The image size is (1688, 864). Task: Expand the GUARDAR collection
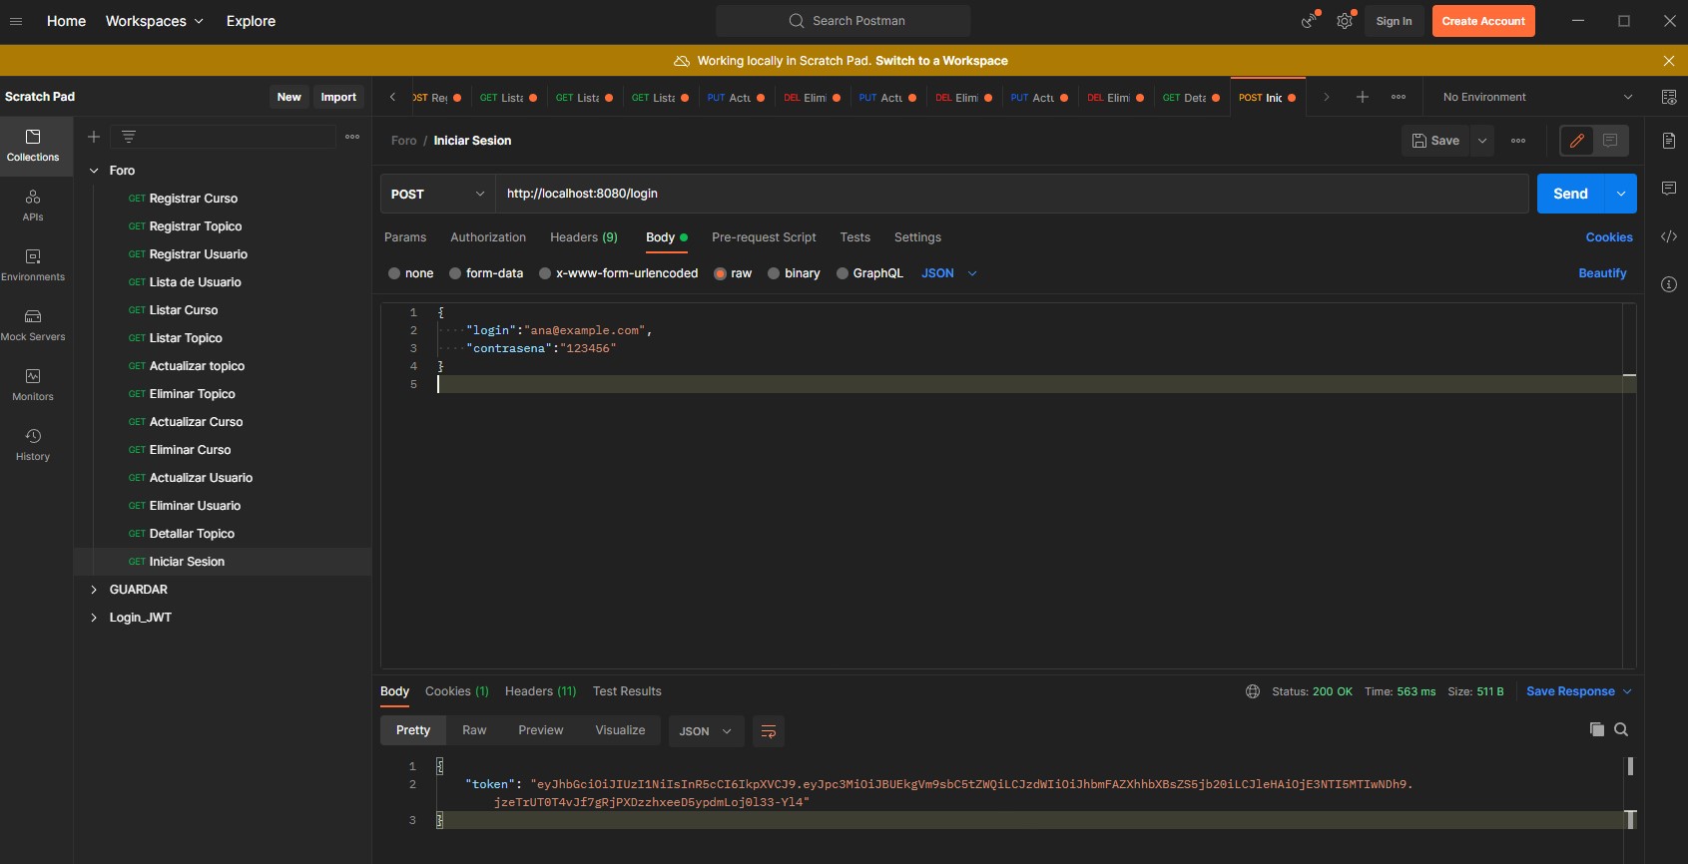[x=94, y=590]
